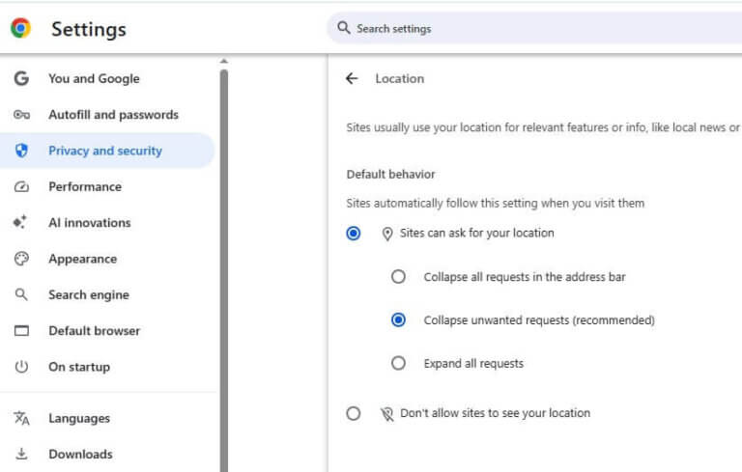Click the back arrow next to Location

tap(352, 78)
